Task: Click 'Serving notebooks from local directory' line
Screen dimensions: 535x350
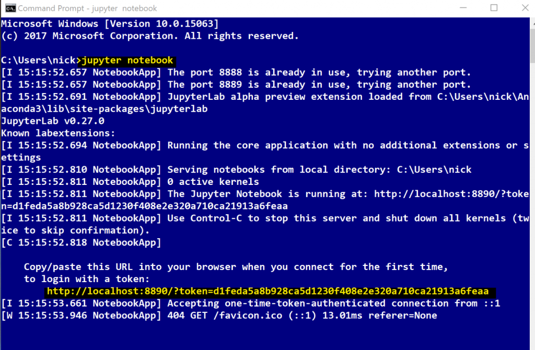Action: (236, 170)
